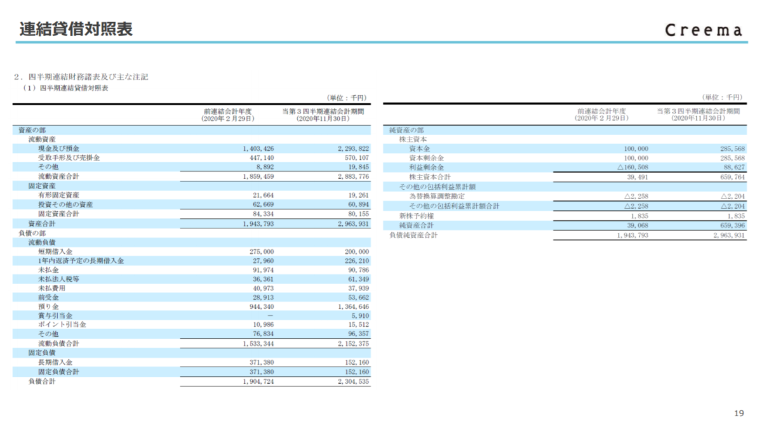762x425 pixels.
Task: Click the ポイント引当金 label
Action: coord(62,325)
